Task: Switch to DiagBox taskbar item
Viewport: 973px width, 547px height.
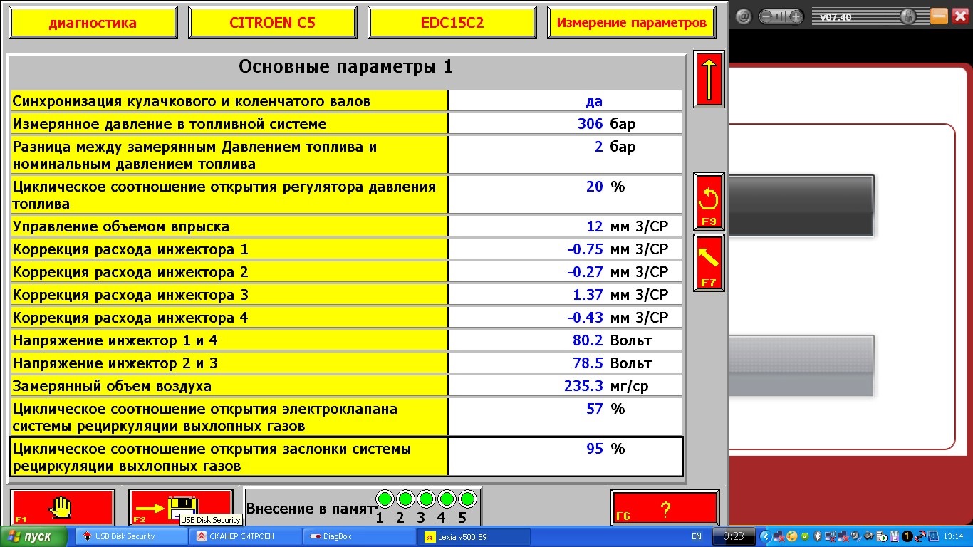Action: (358, 536)
